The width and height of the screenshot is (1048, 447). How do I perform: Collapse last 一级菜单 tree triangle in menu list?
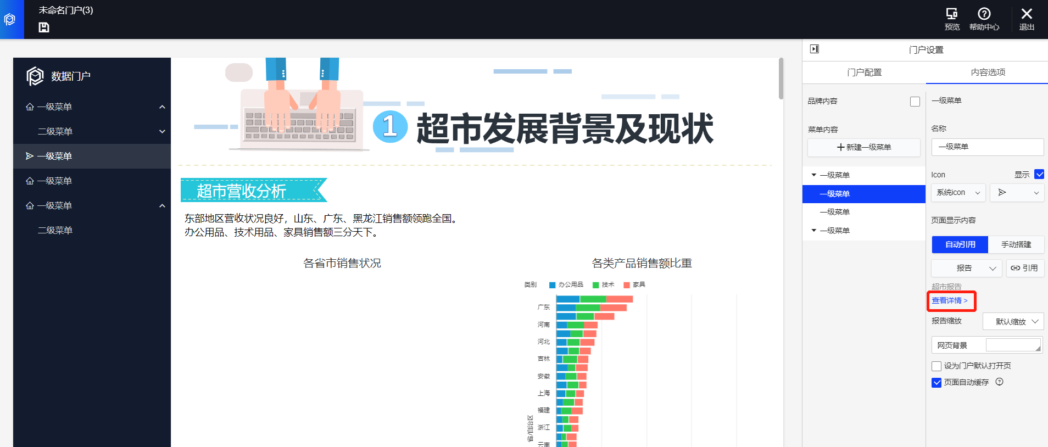pyautogui.click(x=813, y=230)
